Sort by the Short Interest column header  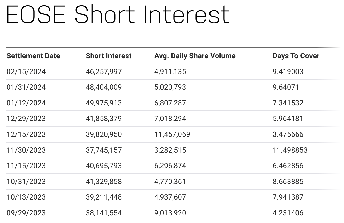pyautogui.click(x=108, y=56)
